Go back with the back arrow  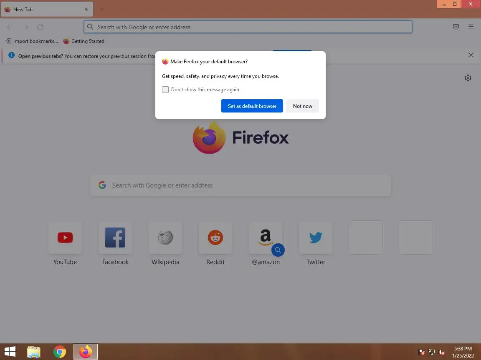point(10,27)
